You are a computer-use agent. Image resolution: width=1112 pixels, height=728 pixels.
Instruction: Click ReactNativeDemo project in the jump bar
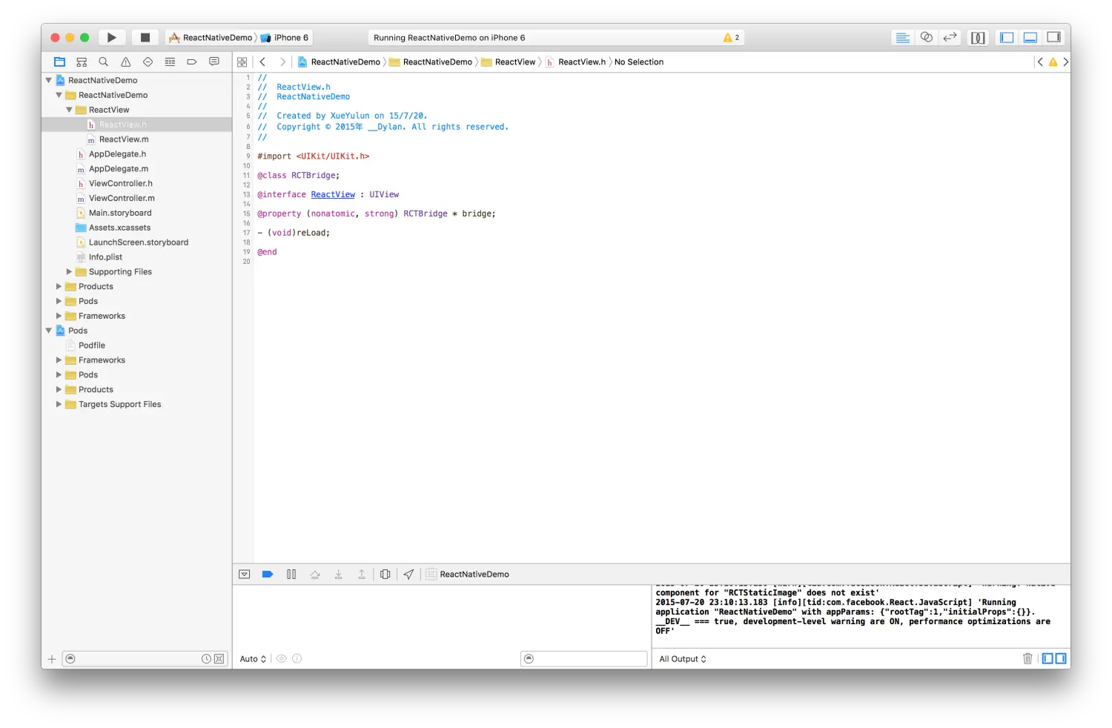pyautogui.click(x=339, y=62)
